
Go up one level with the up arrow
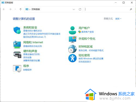[21, 9]
